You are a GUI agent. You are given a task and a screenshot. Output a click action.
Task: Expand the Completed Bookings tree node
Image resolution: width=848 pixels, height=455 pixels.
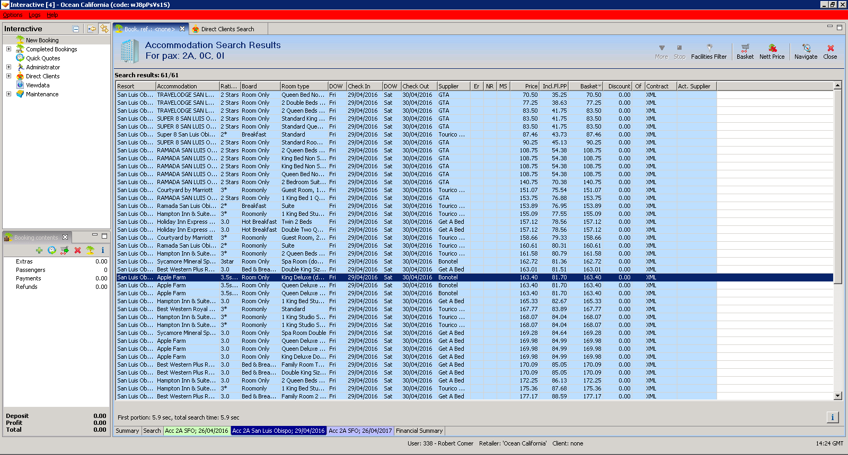pyautogui.click(x=8, y=49)
